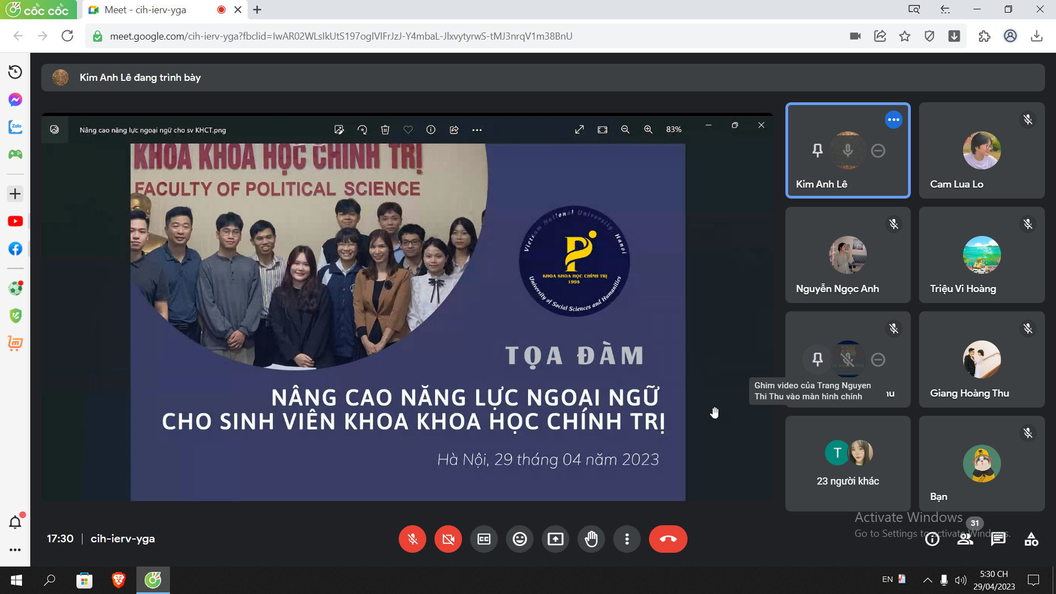Open the Windows Start menu
The height and width of the screenshot is (594, 1056).
[16, 580]
